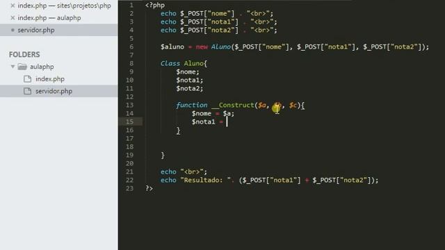The height and width of the screenshot is (250, 445).
Task: Click the $nota1; property on line 10
Action: point(190,81)
